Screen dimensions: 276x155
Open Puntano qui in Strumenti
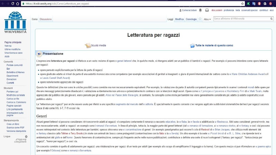(12, 92)
